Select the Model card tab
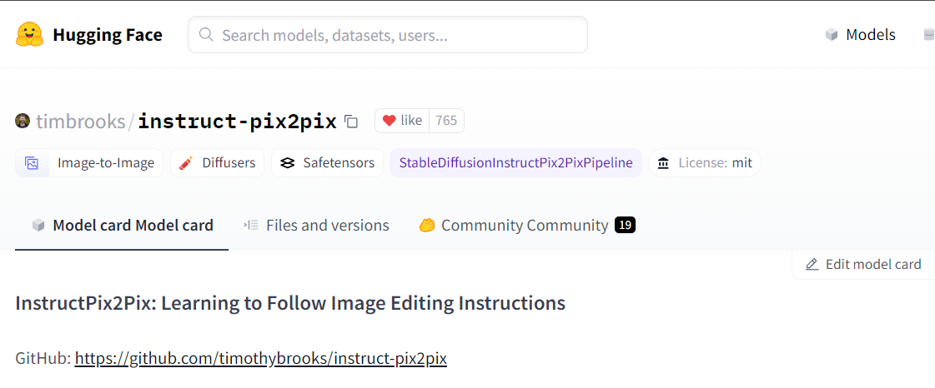Screen dimensions: 935x388 (123, 226)
